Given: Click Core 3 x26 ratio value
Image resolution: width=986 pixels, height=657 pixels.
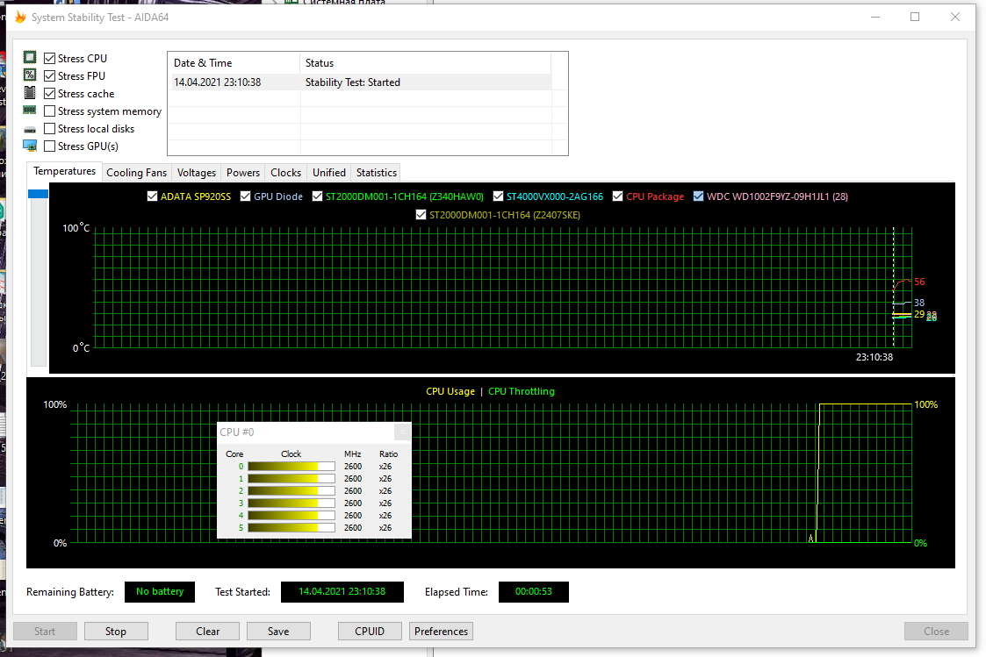Looking at the screenshot, I should [385, 503].
